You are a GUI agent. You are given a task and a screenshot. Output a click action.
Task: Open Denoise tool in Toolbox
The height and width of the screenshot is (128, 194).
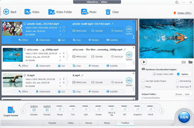pos(47,111)
